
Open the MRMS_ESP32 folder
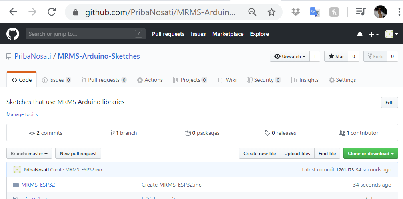point(38,185)
